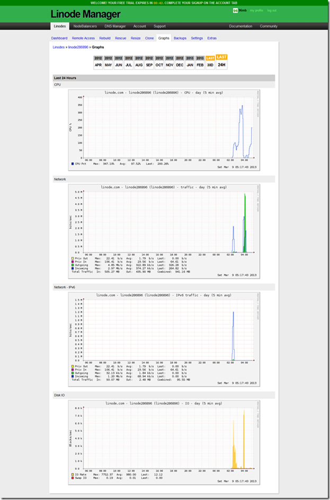The height and width of the screenshot is (500, 330).
Task: Show graphs for 2012 APR
Action: [98, 62]
